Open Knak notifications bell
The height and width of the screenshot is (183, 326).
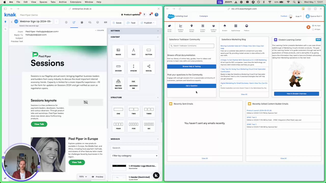pyautogui.click(x=150, y=14)
